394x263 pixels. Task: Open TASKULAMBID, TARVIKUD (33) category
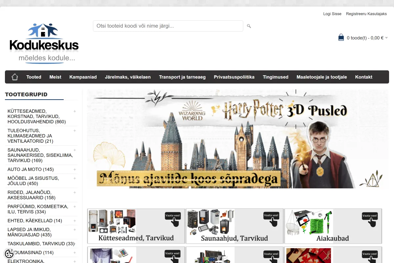[x=41, y=244]
